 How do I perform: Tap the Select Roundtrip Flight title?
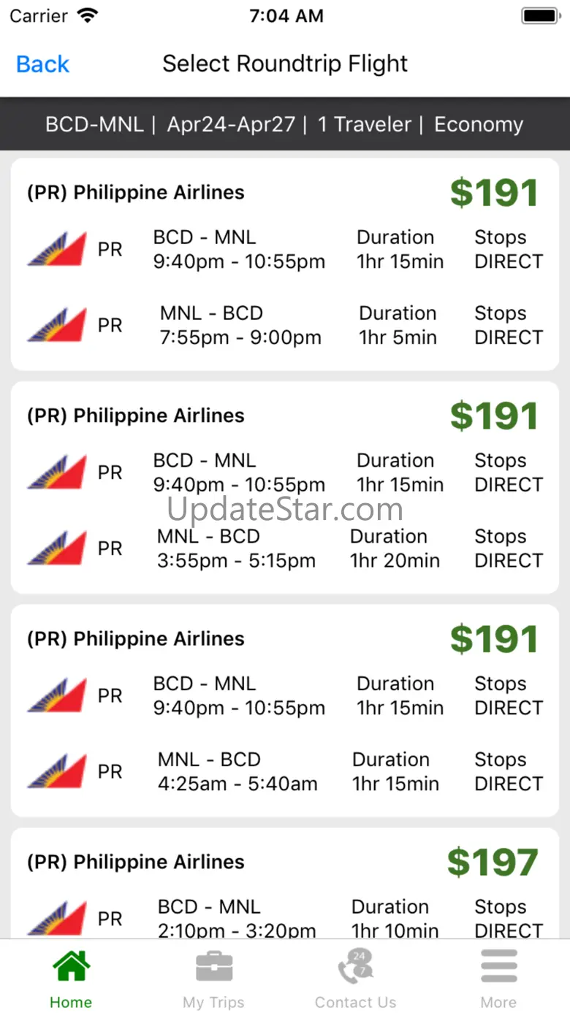click(285, 64)
